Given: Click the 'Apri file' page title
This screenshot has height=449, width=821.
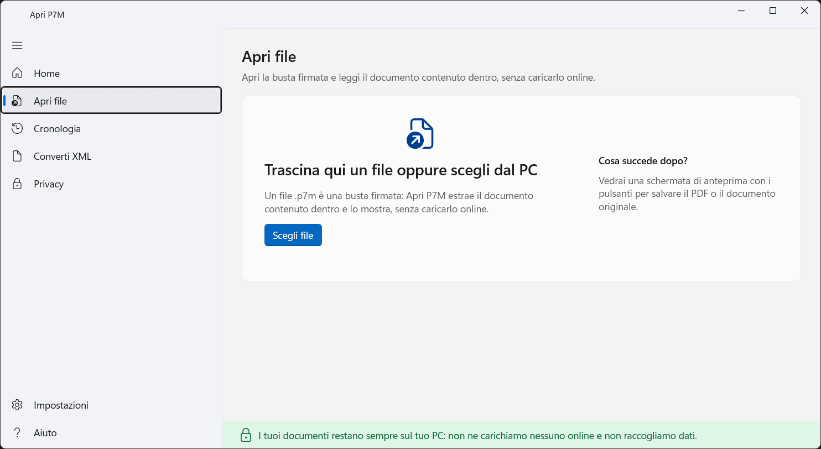Looking at the screenshot, I should [269, 56].
